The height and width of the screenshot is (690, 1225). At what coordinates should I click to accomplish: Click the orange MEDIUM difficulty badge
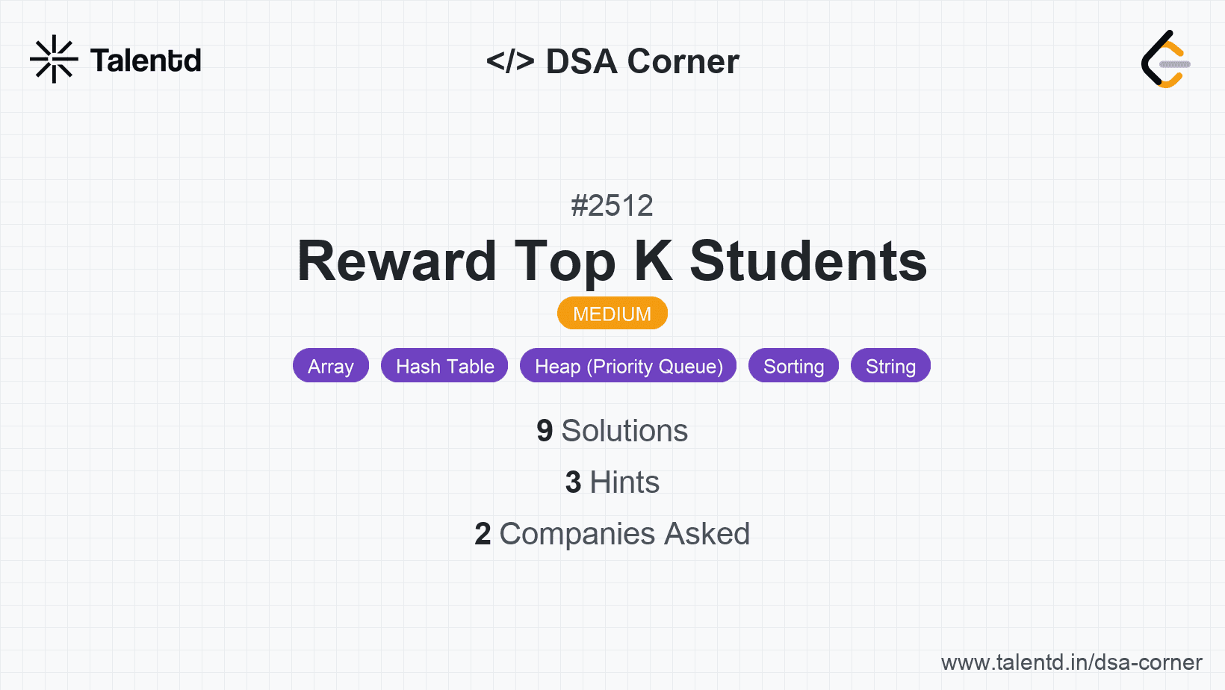[x=612, y=314]
